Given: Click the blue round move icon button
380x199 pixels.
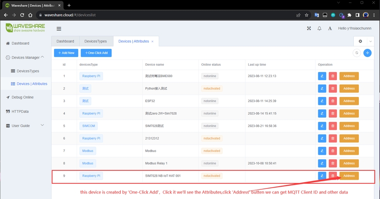Looking at the screenshot, I should pos(367,53).
